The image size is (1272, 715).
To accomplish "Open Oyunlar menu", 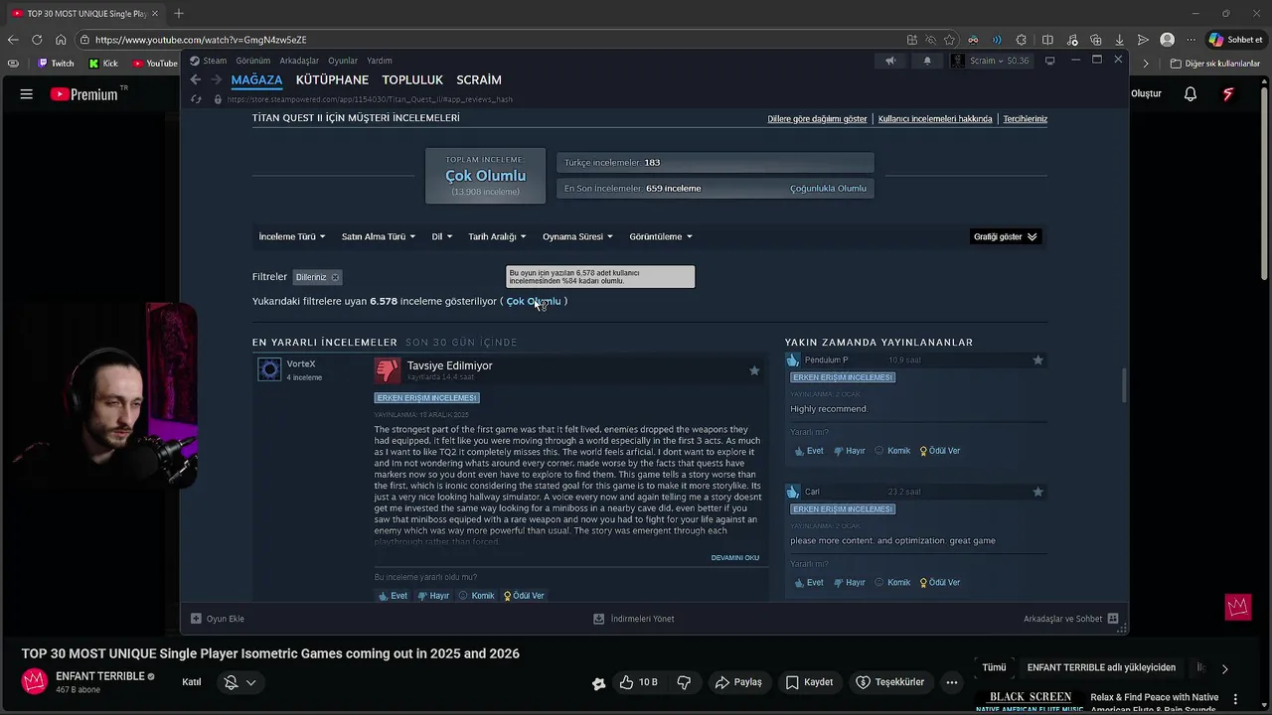I will point(343,61).
